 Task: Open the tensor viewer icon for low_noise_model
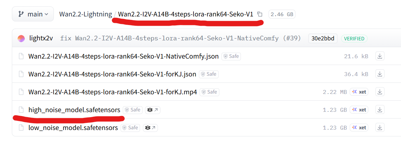tap(150, 128)
